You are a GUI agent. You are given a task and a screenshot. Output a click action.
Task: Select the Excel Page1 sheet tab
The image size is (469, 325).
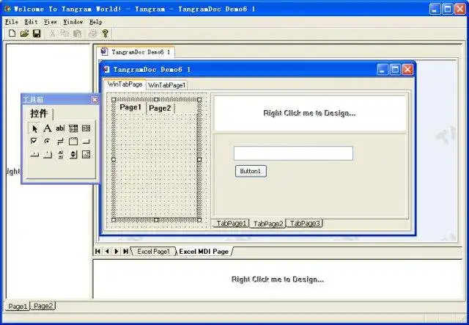[153, 252]
